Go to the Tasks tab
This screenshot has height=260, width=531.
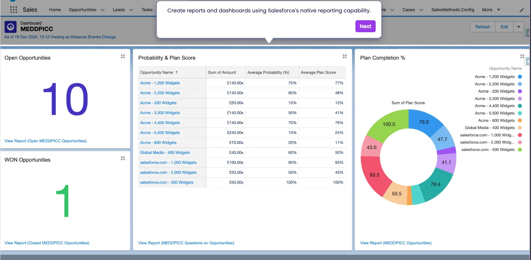pyautogui.click(x=147, y=10)
